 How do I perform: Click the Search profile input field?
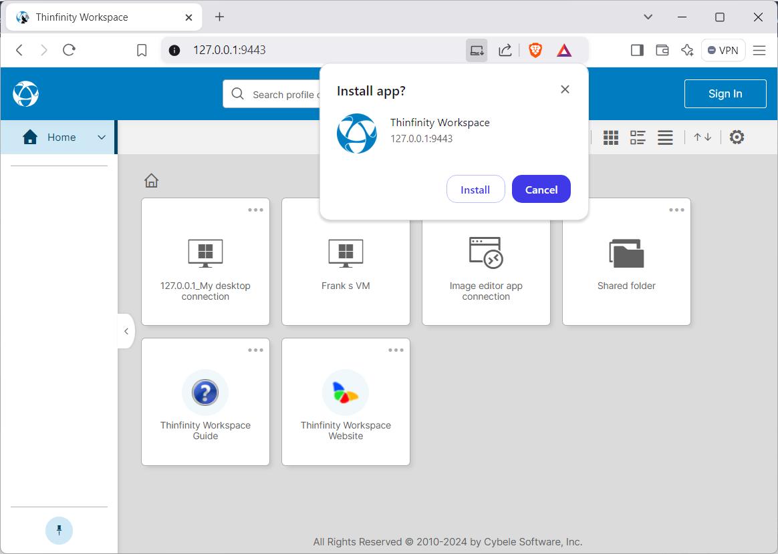[x=271, y=94]
